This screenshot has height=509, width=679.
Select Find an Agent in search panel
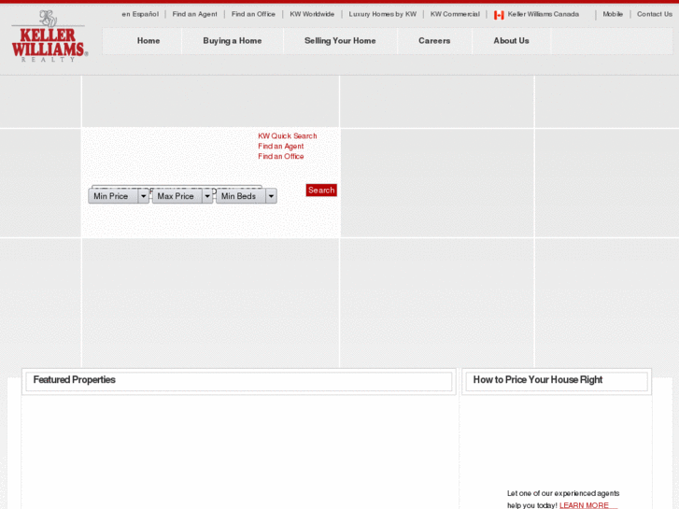coord(281,147)
